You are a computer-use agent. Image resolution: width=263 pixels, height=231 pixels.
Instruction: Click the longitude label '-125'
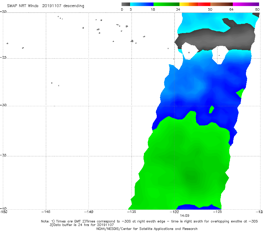point(218,212)
